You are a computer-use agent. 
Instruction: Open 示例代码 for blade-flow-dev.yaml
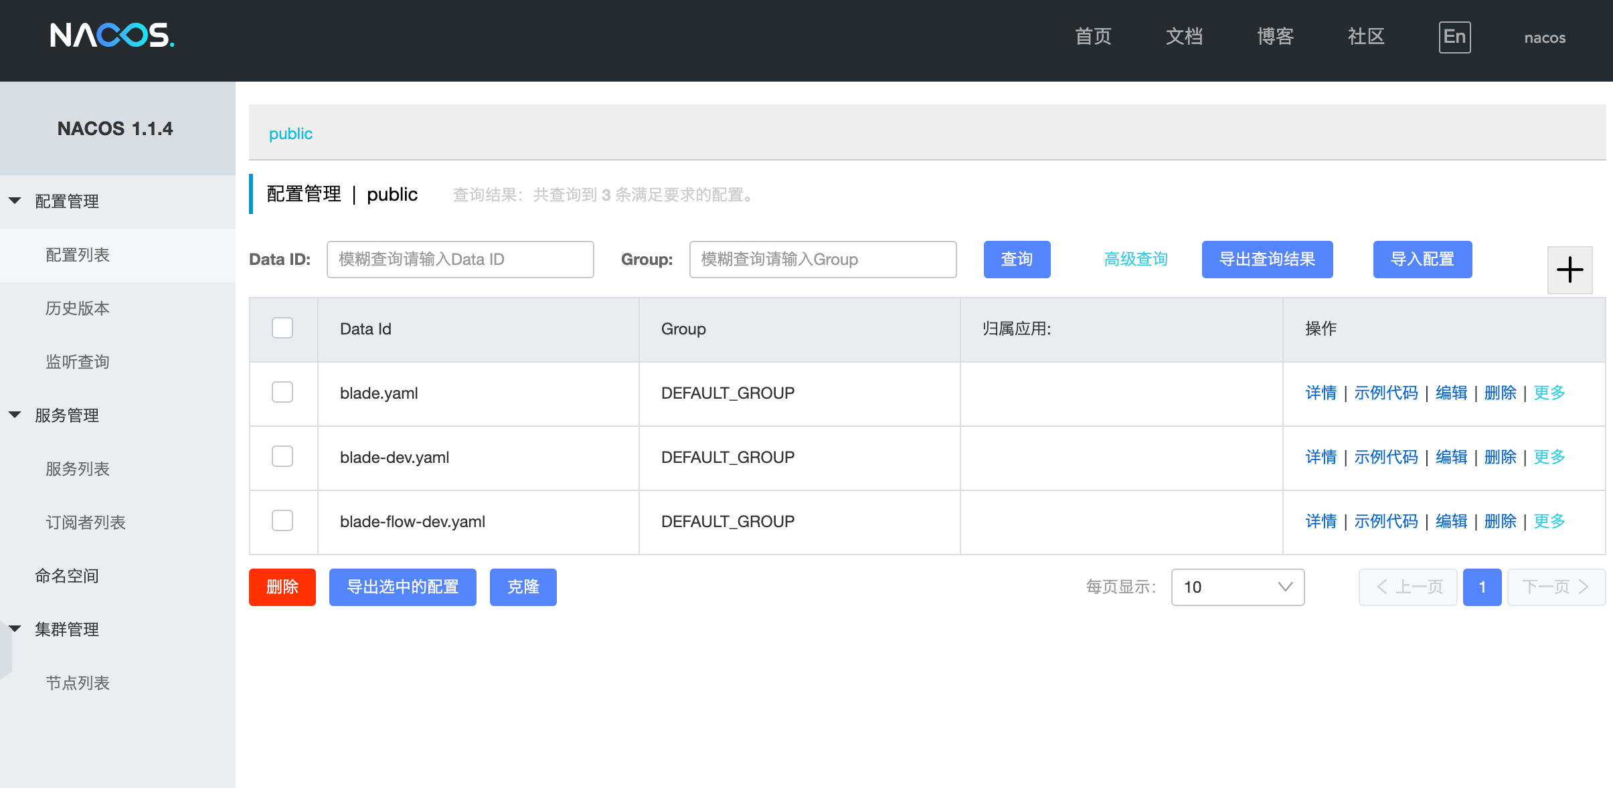tap(1386, 521)
